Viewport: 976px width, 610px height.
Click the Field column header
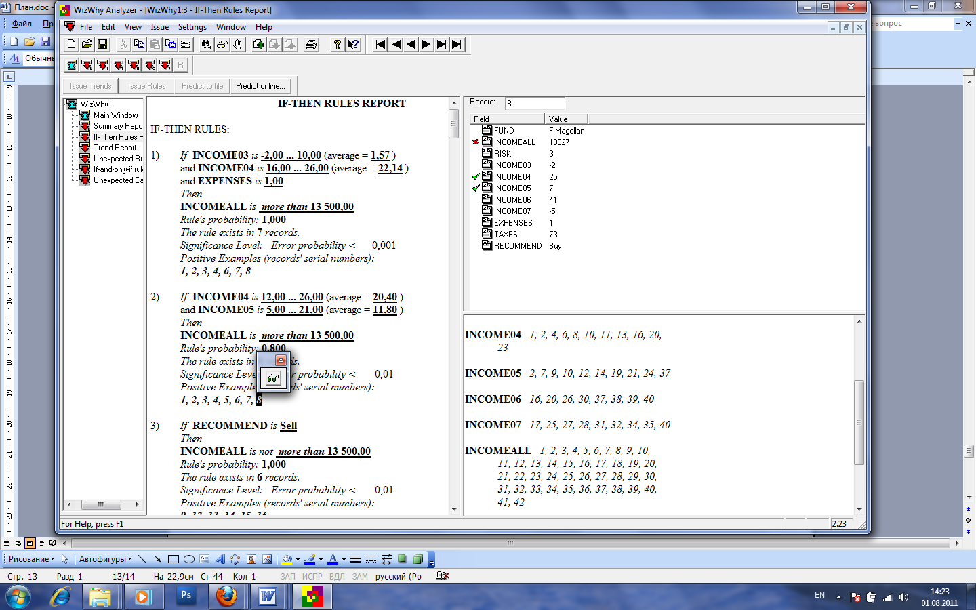coord(507,119)
